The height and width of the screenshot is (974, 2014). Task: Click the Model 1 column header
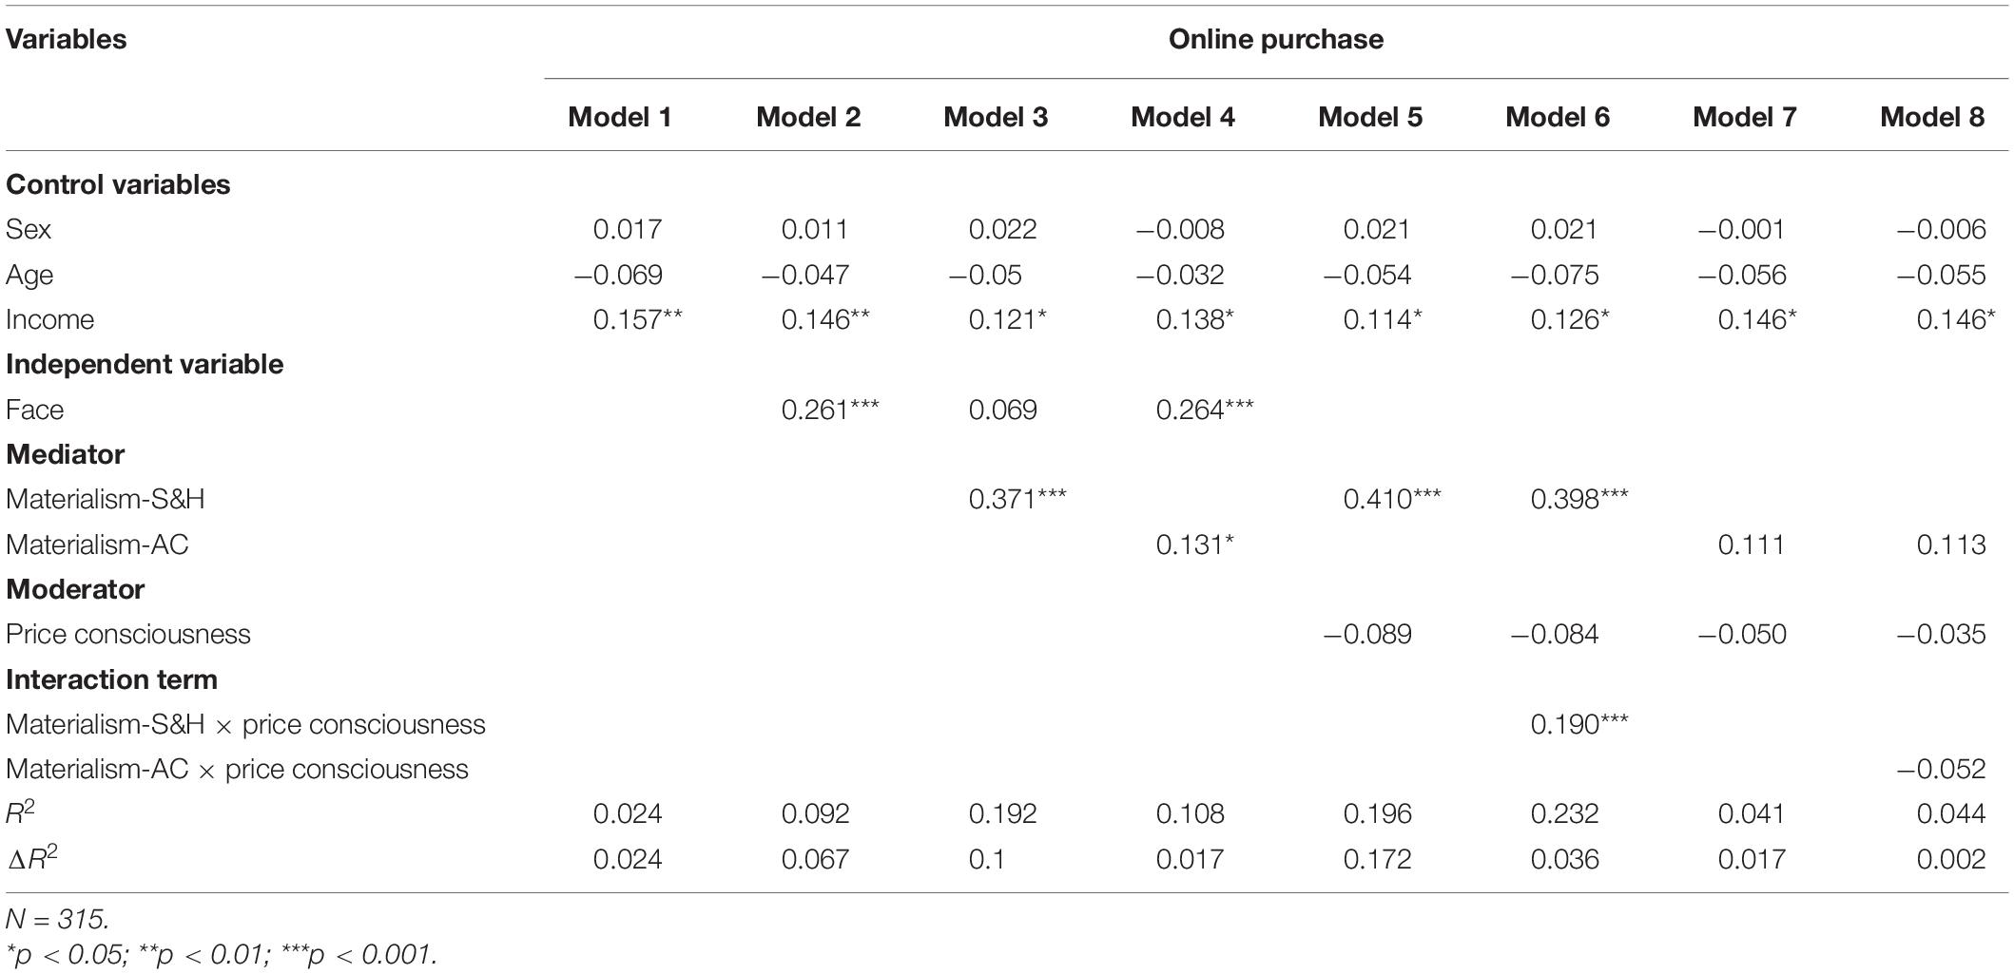pos(620,117)
